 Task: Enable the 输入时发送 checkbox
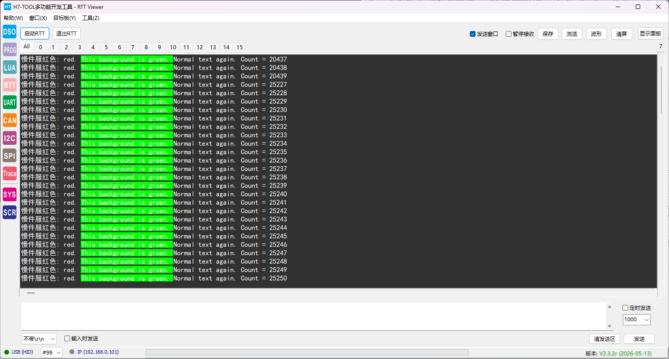coord(67,339)
